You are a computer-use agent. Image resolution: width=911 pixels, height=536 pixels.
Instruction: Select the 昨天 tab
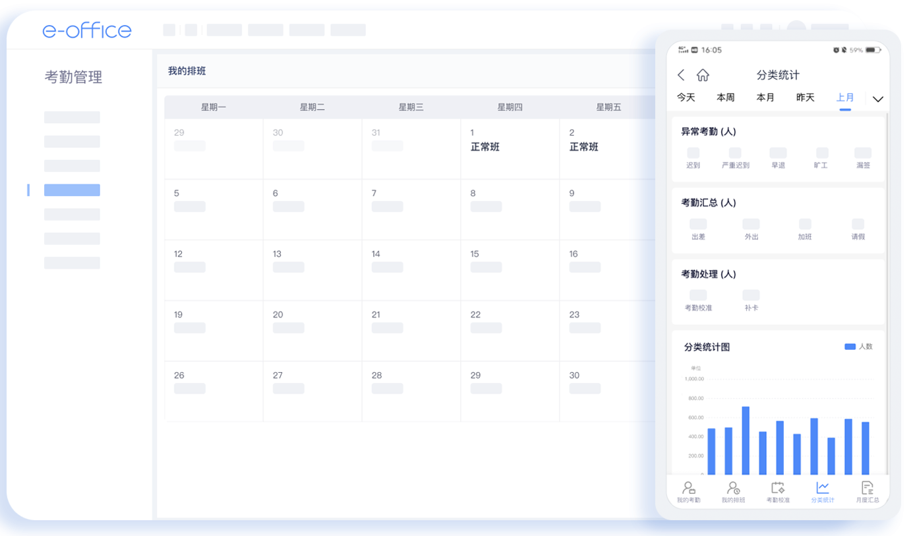[806, 97]
